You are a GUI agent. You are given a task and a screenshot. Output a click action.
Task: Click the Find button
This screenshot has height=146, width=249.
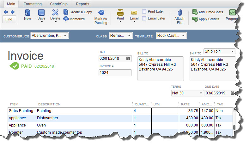[9, 19]
